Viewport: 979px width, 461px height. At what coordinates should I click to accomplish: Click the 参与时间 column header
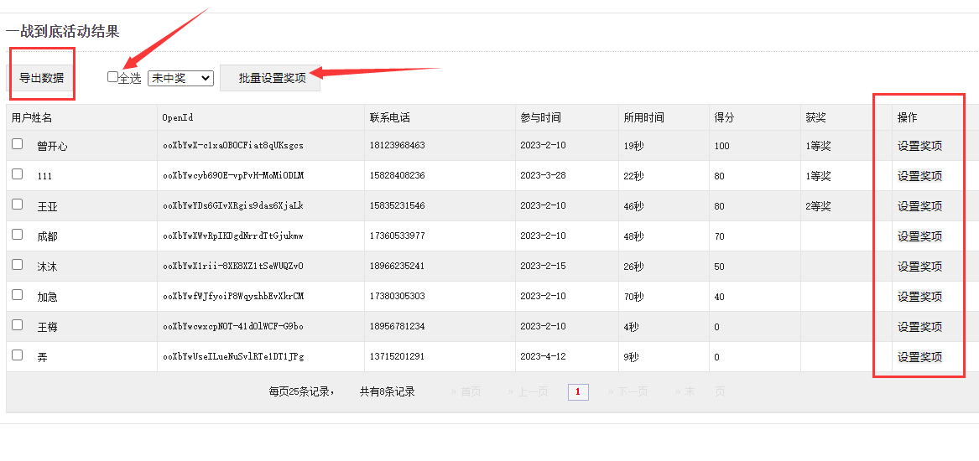[x=540, y=118]
